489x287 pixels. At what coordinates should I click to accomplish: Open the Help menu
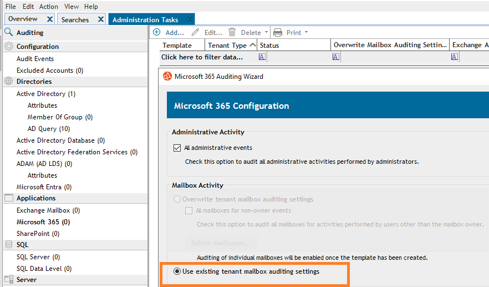pos(91,6)
